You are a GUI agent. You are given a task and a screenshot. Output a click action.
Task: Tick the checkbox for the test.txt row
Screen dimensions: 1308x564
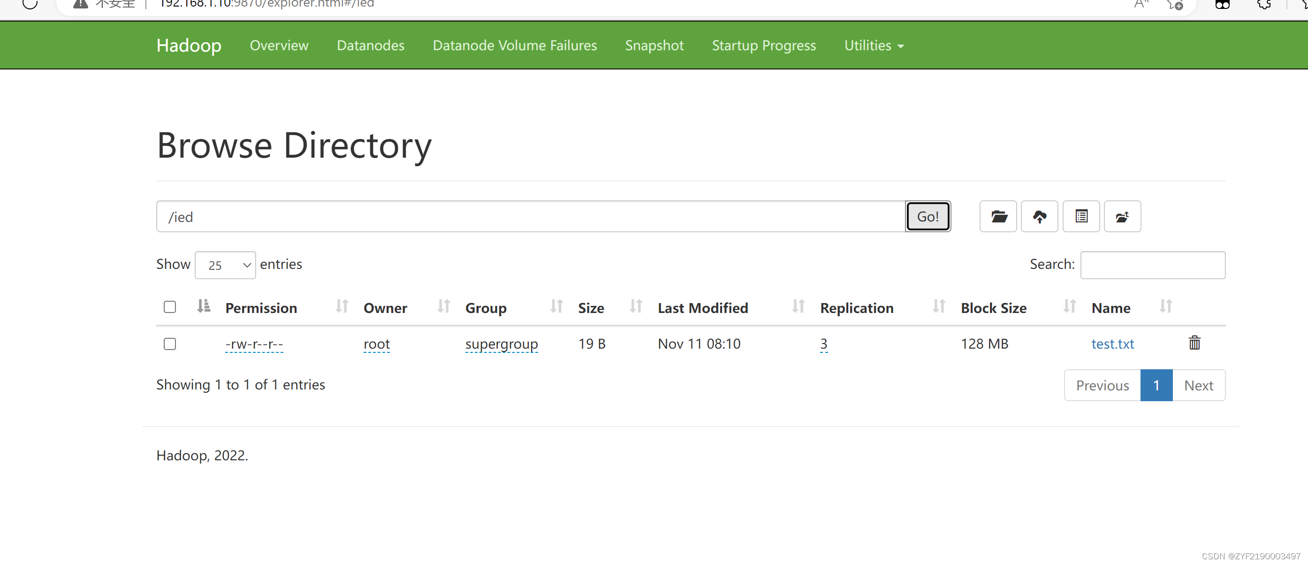(169, 344)
